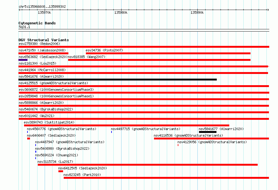Select the nsv5408980 (ByrskaBishop2022) label
Viewport: 278px width, 190px height.
click(62, 149)
